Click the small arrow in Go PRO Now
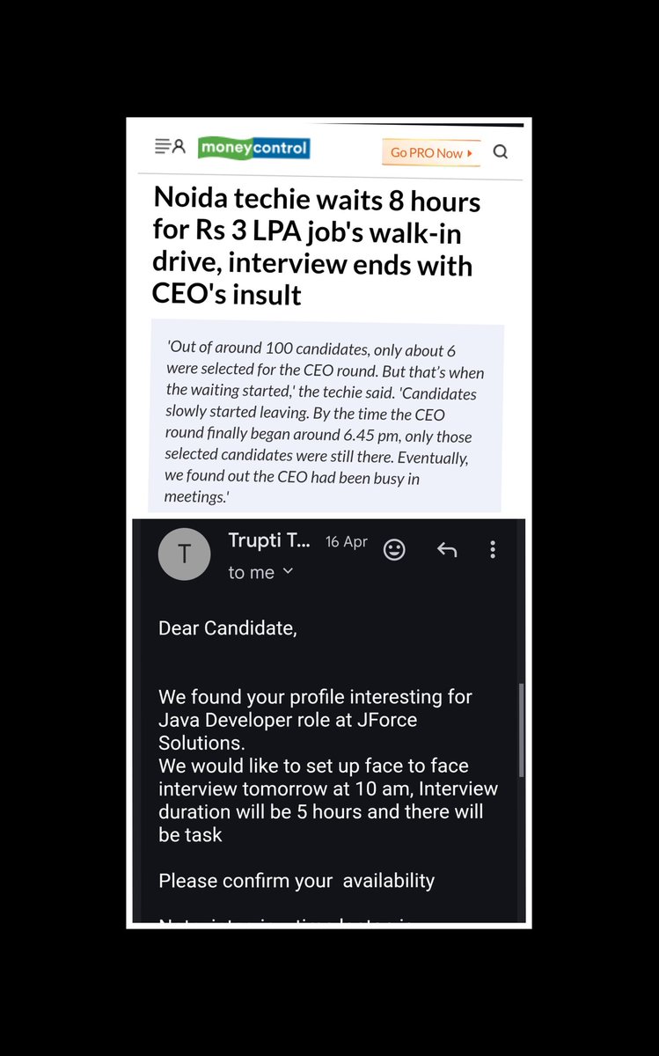 [470, 153]
